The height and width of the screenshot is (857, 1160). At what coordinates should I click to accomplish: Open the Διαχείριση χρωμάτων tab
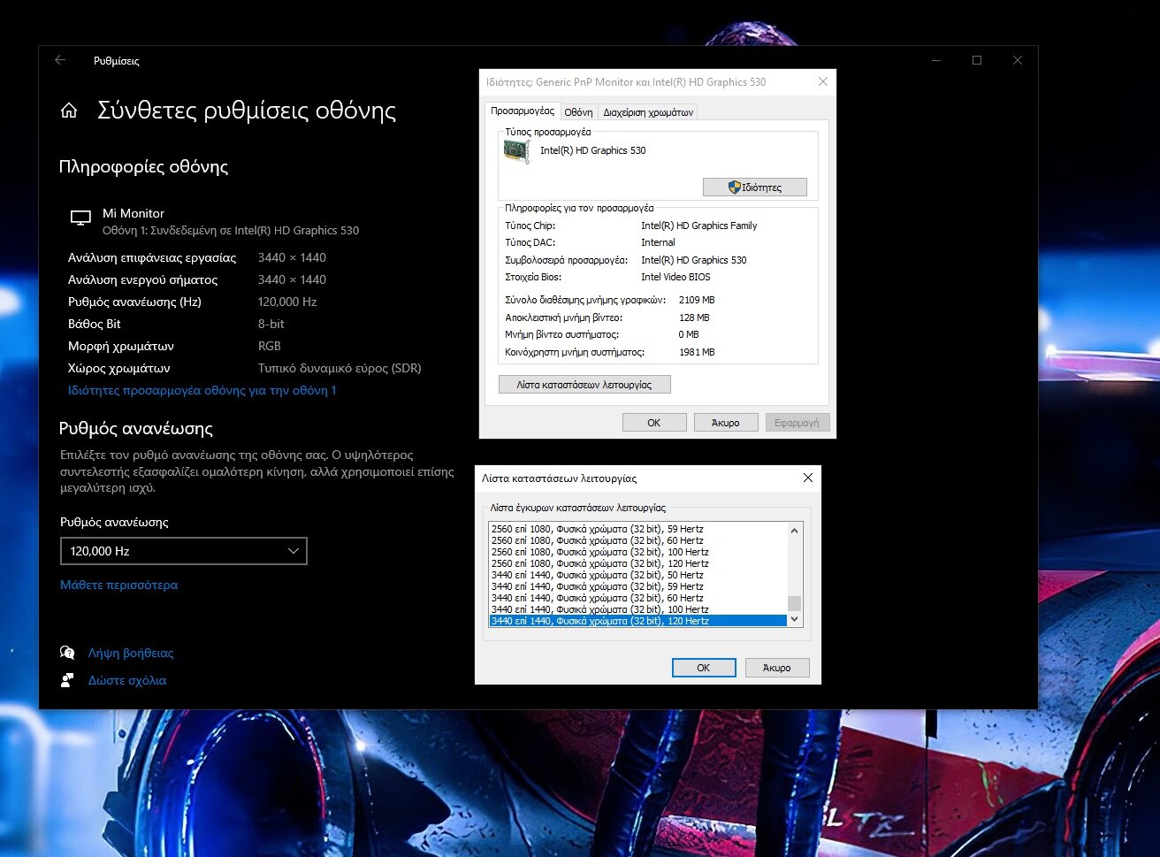(x=648, y=112)
